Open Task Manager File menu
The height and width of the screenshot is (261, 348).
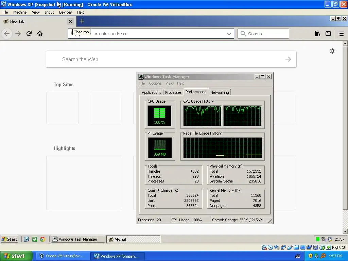[x=142, y=83]
